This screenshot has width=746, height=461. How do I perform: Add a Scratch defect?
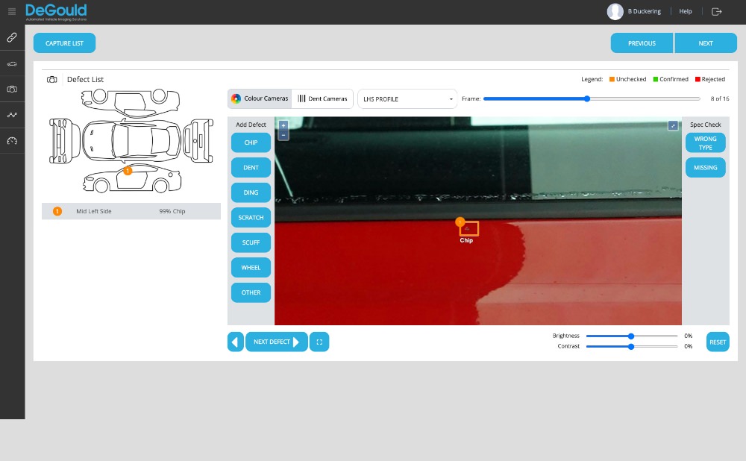[x=251, y=218]
